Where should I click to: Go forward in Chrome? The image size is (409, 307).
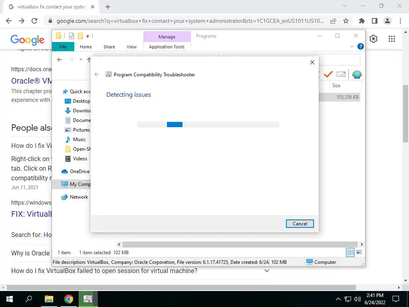click(x=22, y=21)
